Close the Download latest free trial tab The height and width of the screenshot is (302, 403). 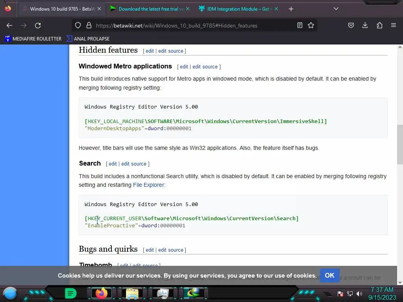click(188, 9)
